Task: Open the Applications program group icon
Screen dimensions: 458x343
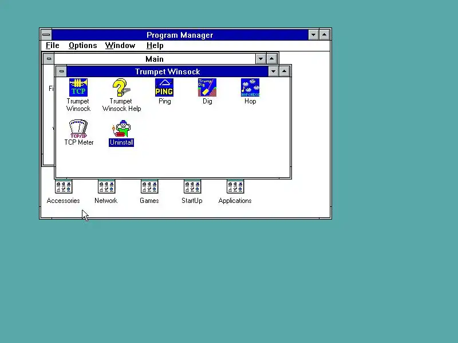Action: 235,187
